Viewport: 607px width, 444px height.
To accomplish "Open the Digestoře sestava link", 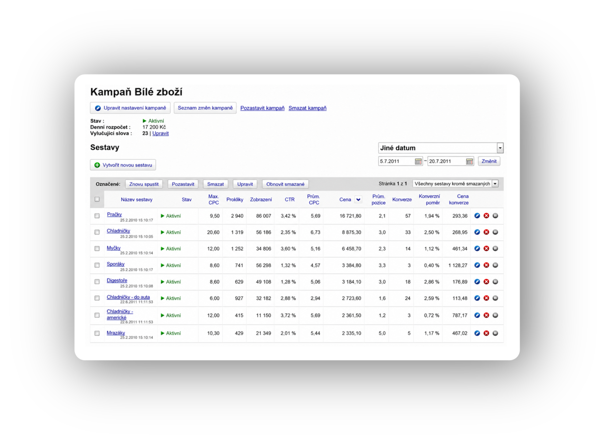I will 117,280.
